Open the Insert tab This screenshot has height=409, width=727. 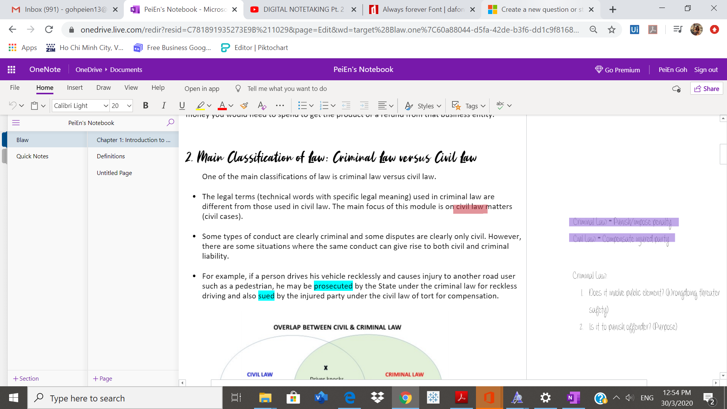[75, 87]
